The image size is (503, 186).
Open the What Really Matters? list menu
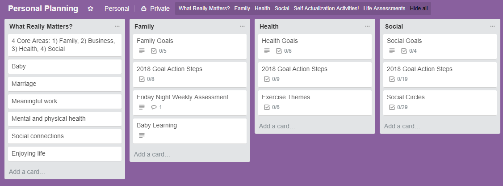pyautogui.click(x=117, y=26)
